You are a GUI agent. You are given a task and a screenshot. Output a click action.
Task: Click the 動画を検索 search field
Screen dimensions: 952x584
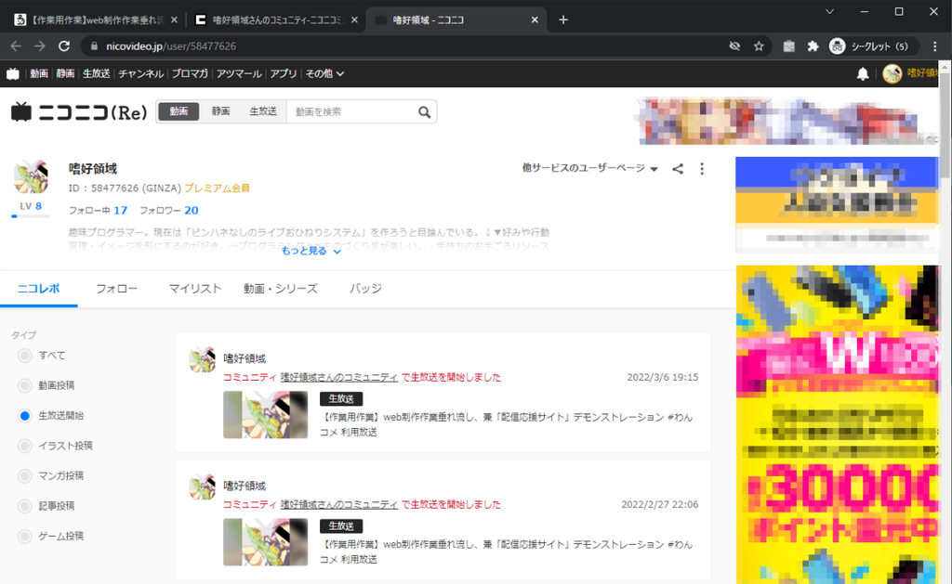[349, 112]
